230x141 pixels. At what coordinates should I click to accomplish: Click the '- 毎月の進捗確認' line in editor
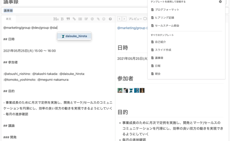tap(16, 114)
